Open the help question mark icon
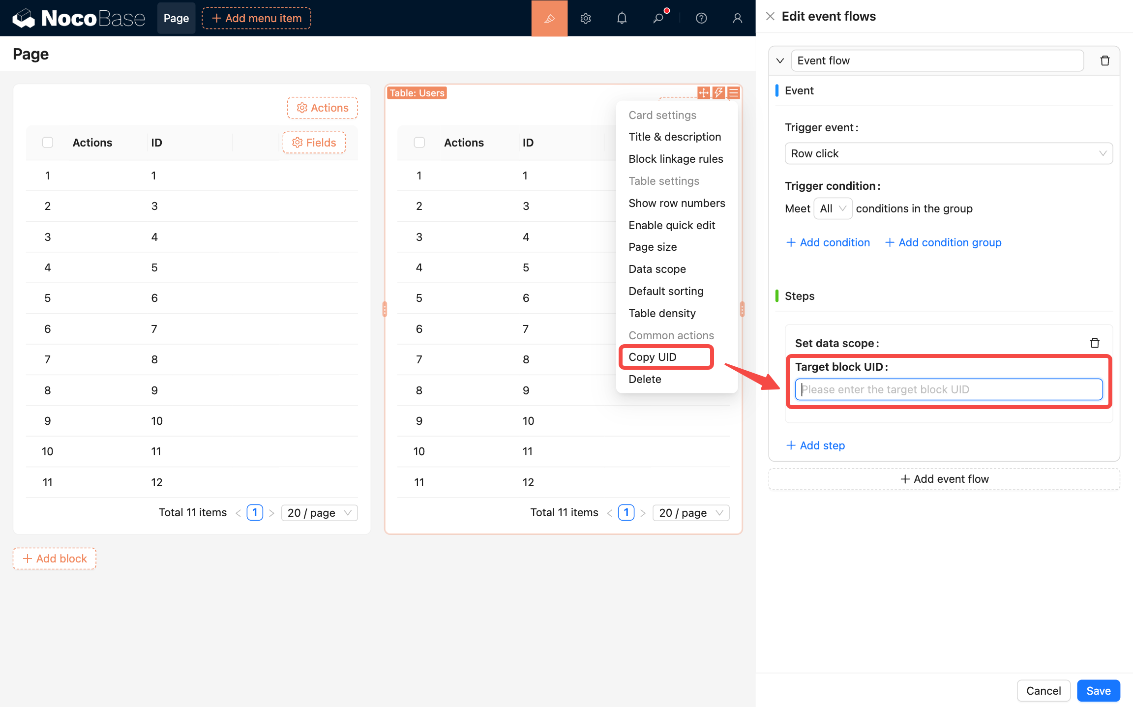Viewport: 1133px width, 707px height. (701, 18)
